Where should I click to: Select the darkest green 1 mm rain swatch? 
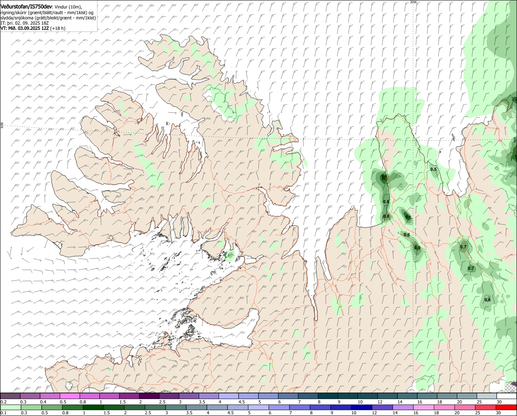coord(93,408)
